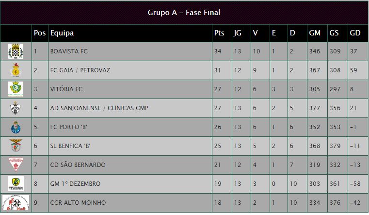This screenshot has width=369, height=215.
Task: Open the AD SANJOANENSE / CLINICAS CMP entry
Action: point(99,108)
